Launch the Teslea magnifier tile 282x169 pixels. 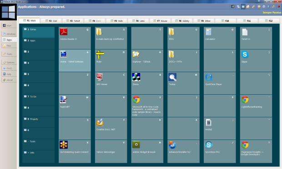coord(183,83)
